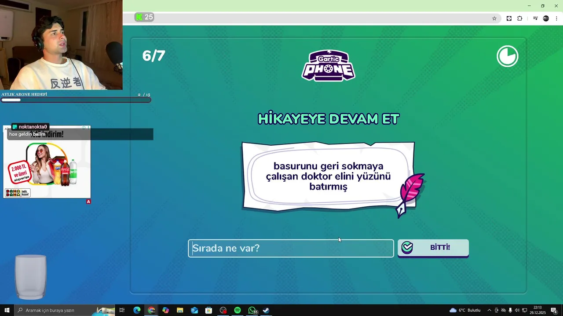Open Copilot from the taskbar

[x=165, y=310]
